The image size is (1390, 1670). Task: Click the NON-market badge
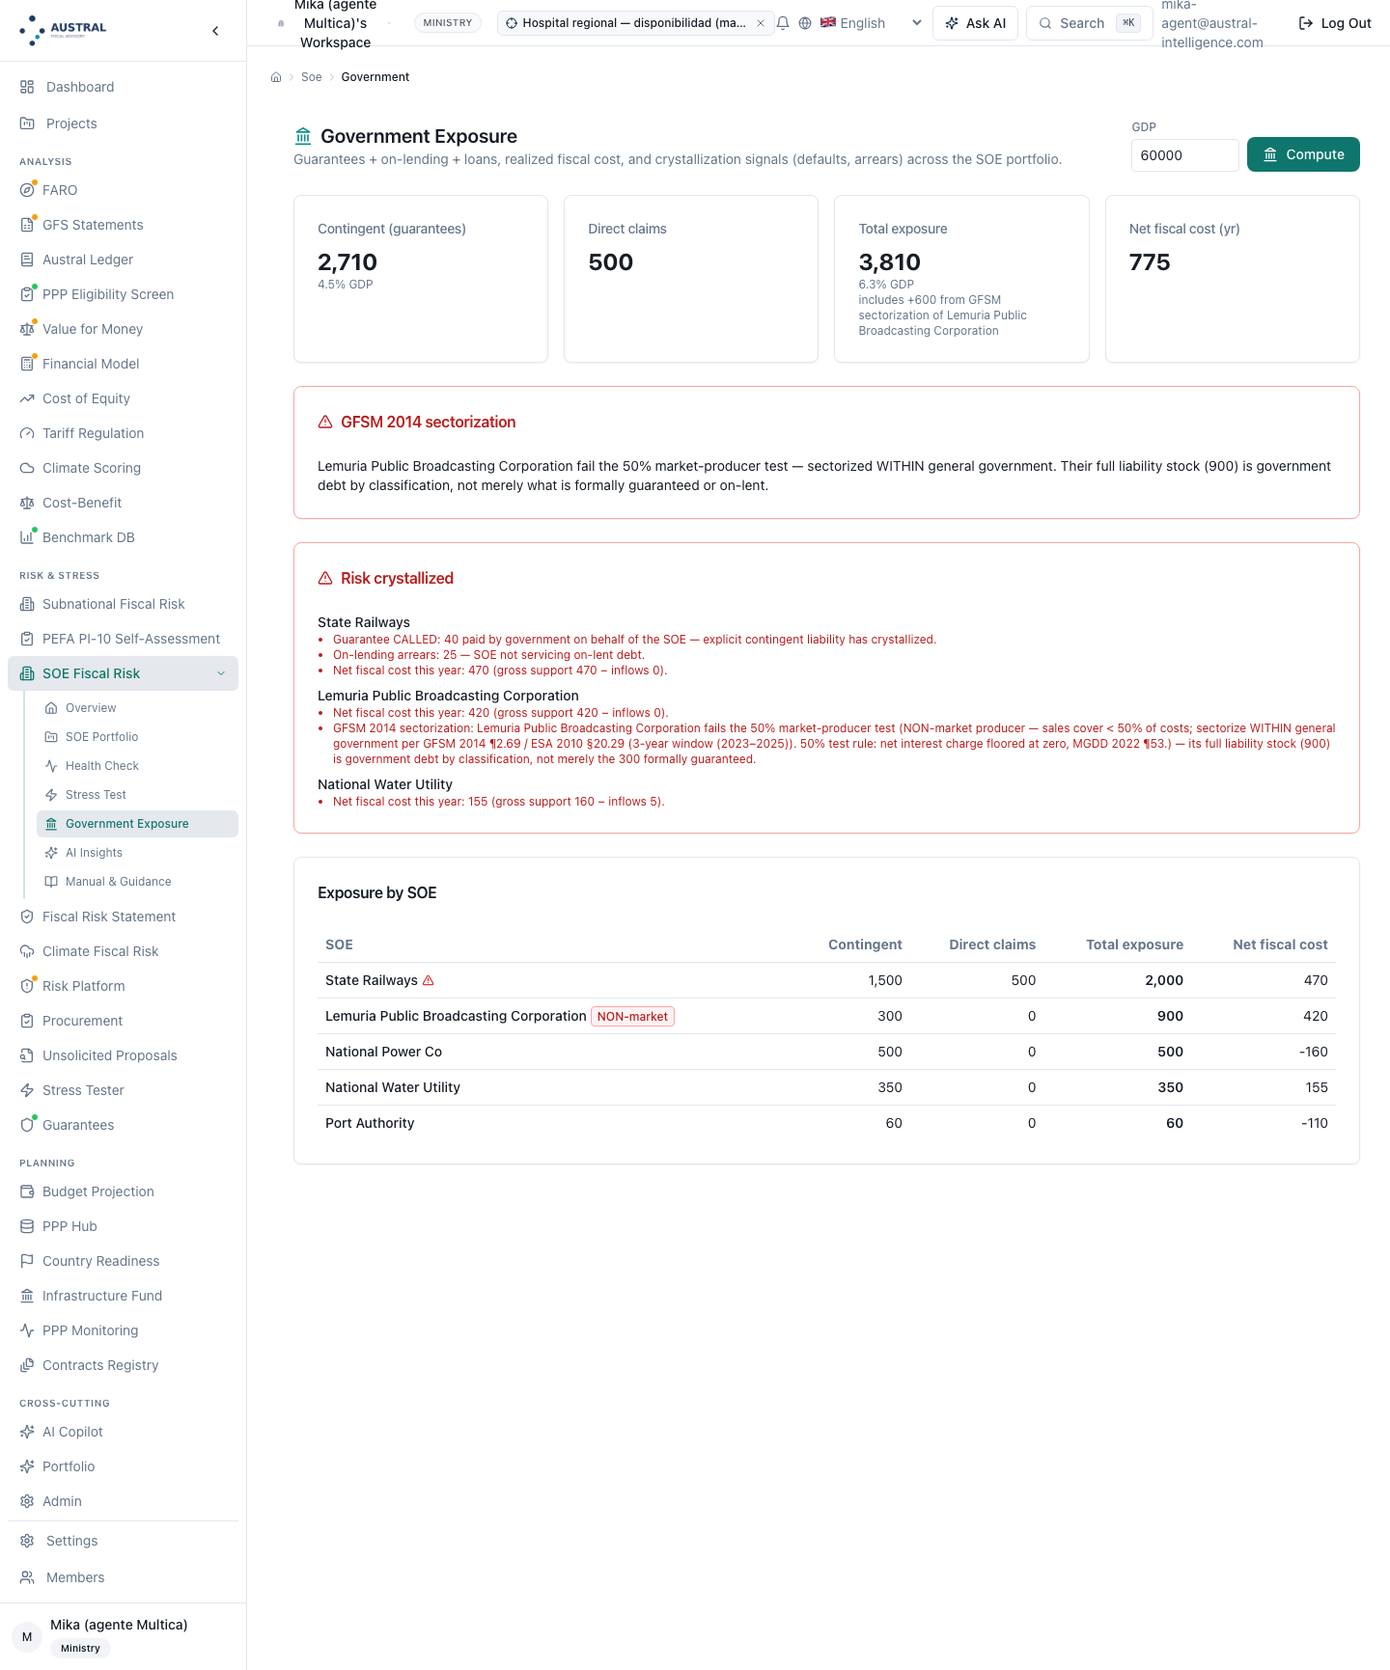632,1016
